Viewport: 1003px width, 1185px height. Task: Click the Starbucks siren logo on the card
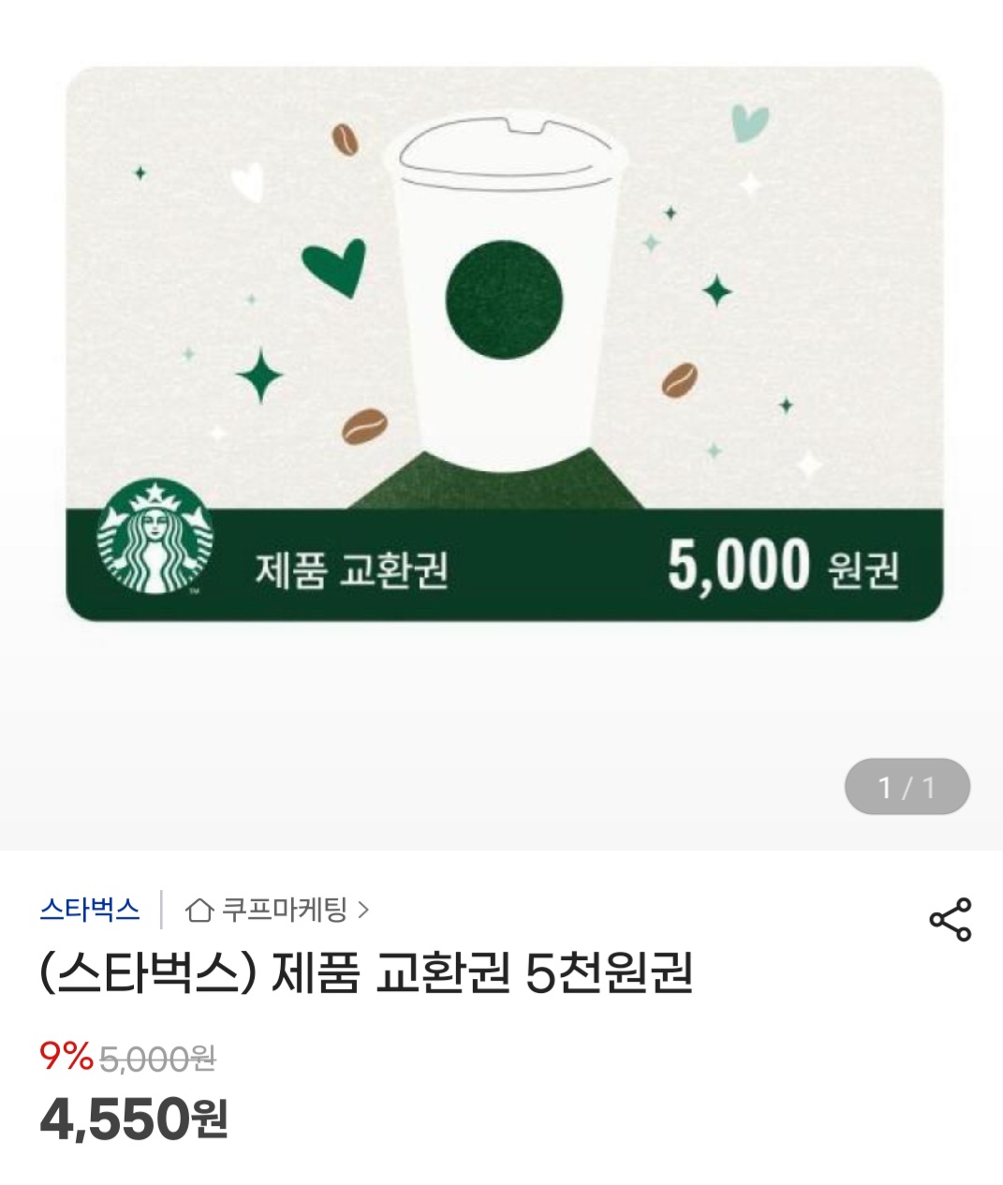tap(155, 537)
